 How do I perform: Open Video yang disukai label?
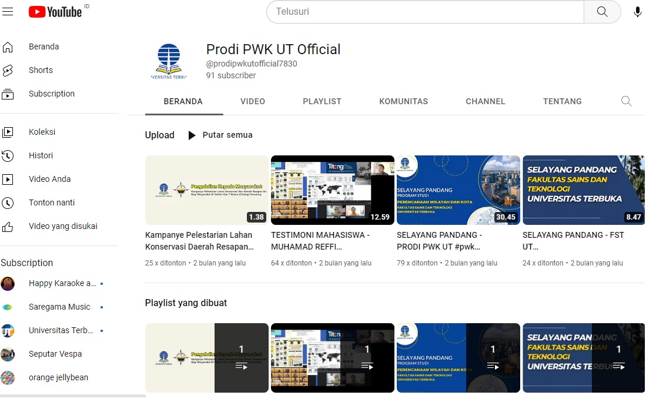tap(63, 226)
